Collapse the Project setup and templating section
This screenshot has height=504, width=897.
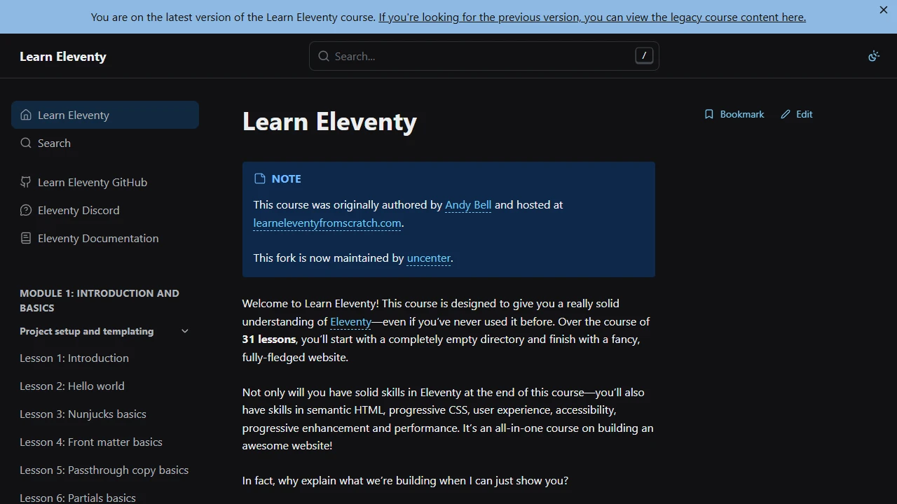[185, 330]
